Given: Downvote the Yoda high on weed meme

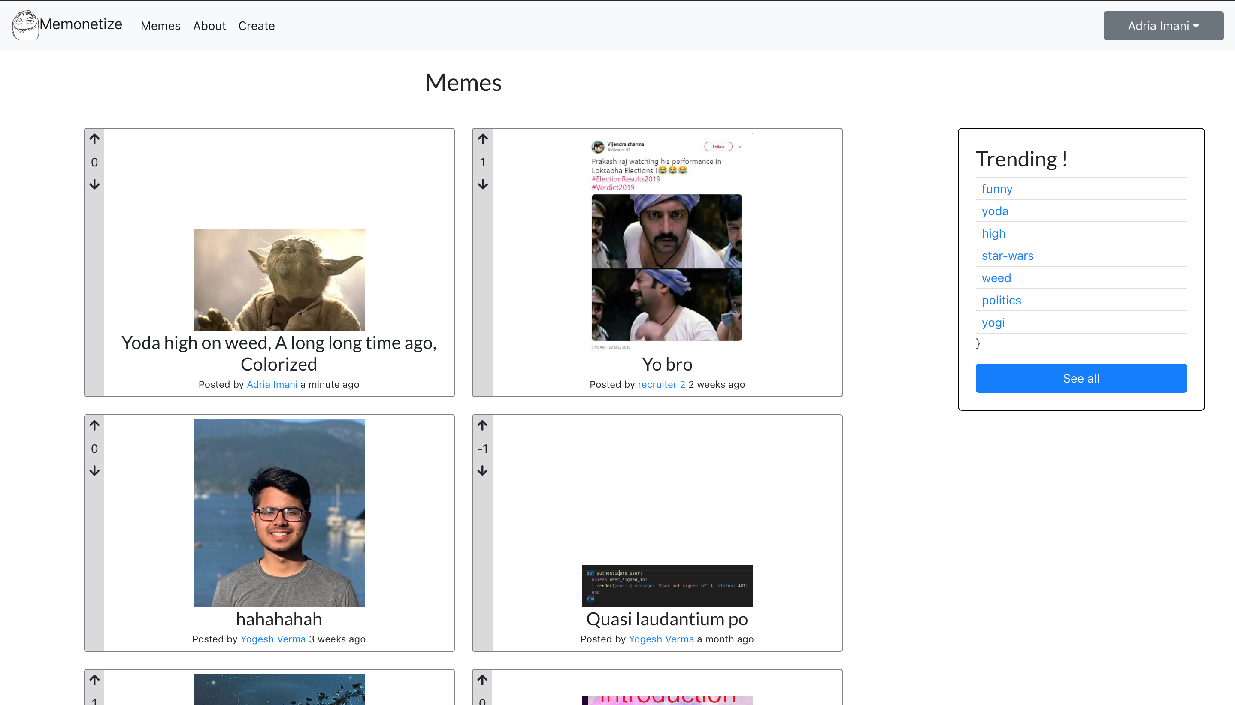Looking at the screenshot, I should pos(94,184).
